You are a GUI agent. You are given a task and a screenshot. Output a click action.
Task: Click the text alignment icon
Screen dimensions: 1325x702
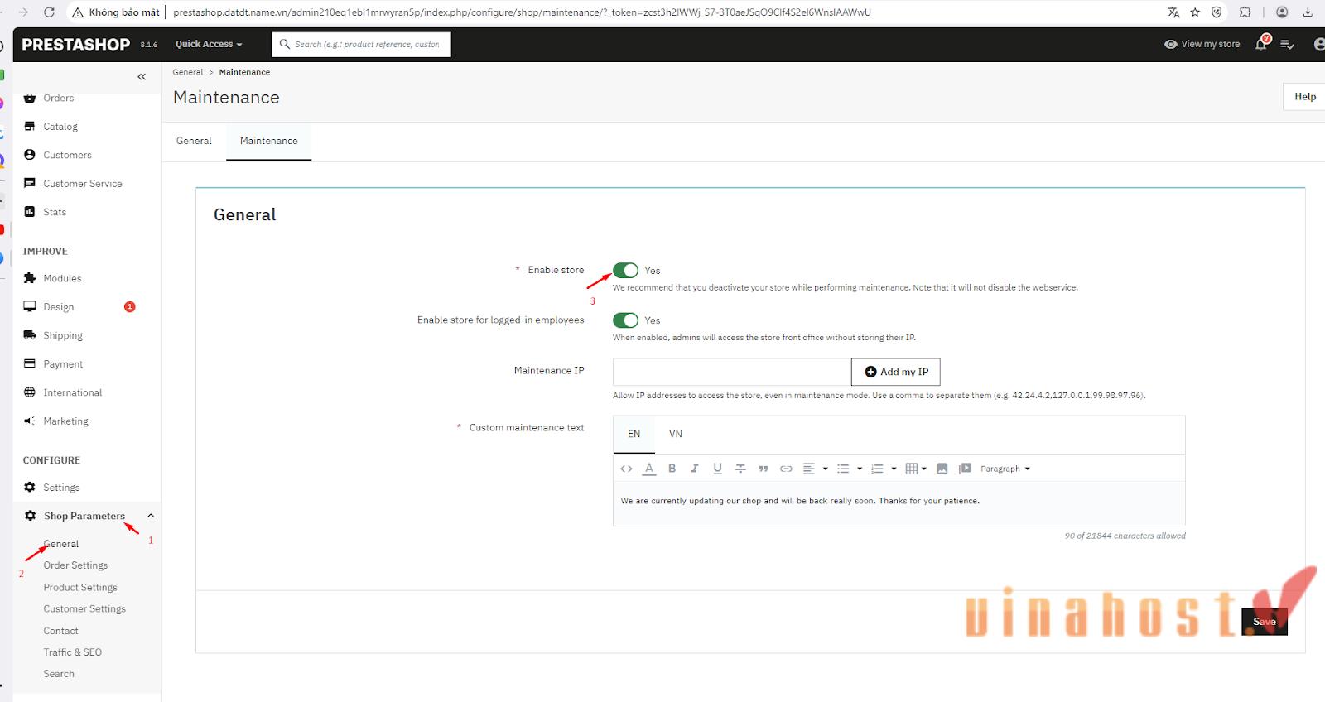click(x=809, y=469)
